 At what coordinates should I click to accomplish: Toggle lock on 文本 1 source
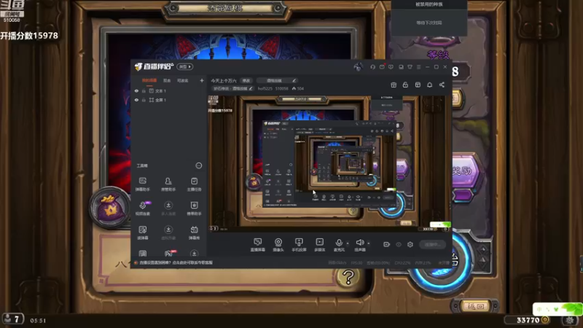pos(144,90)
